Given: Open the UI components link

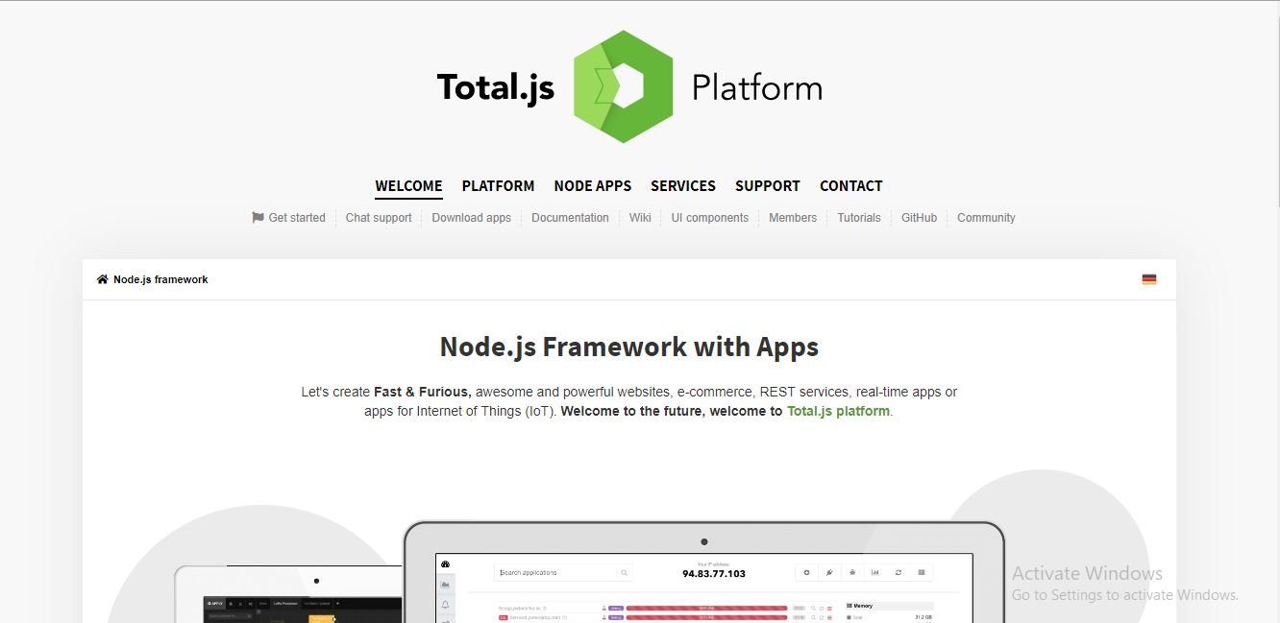Looking at the screenshot, I should coord(709,218).
